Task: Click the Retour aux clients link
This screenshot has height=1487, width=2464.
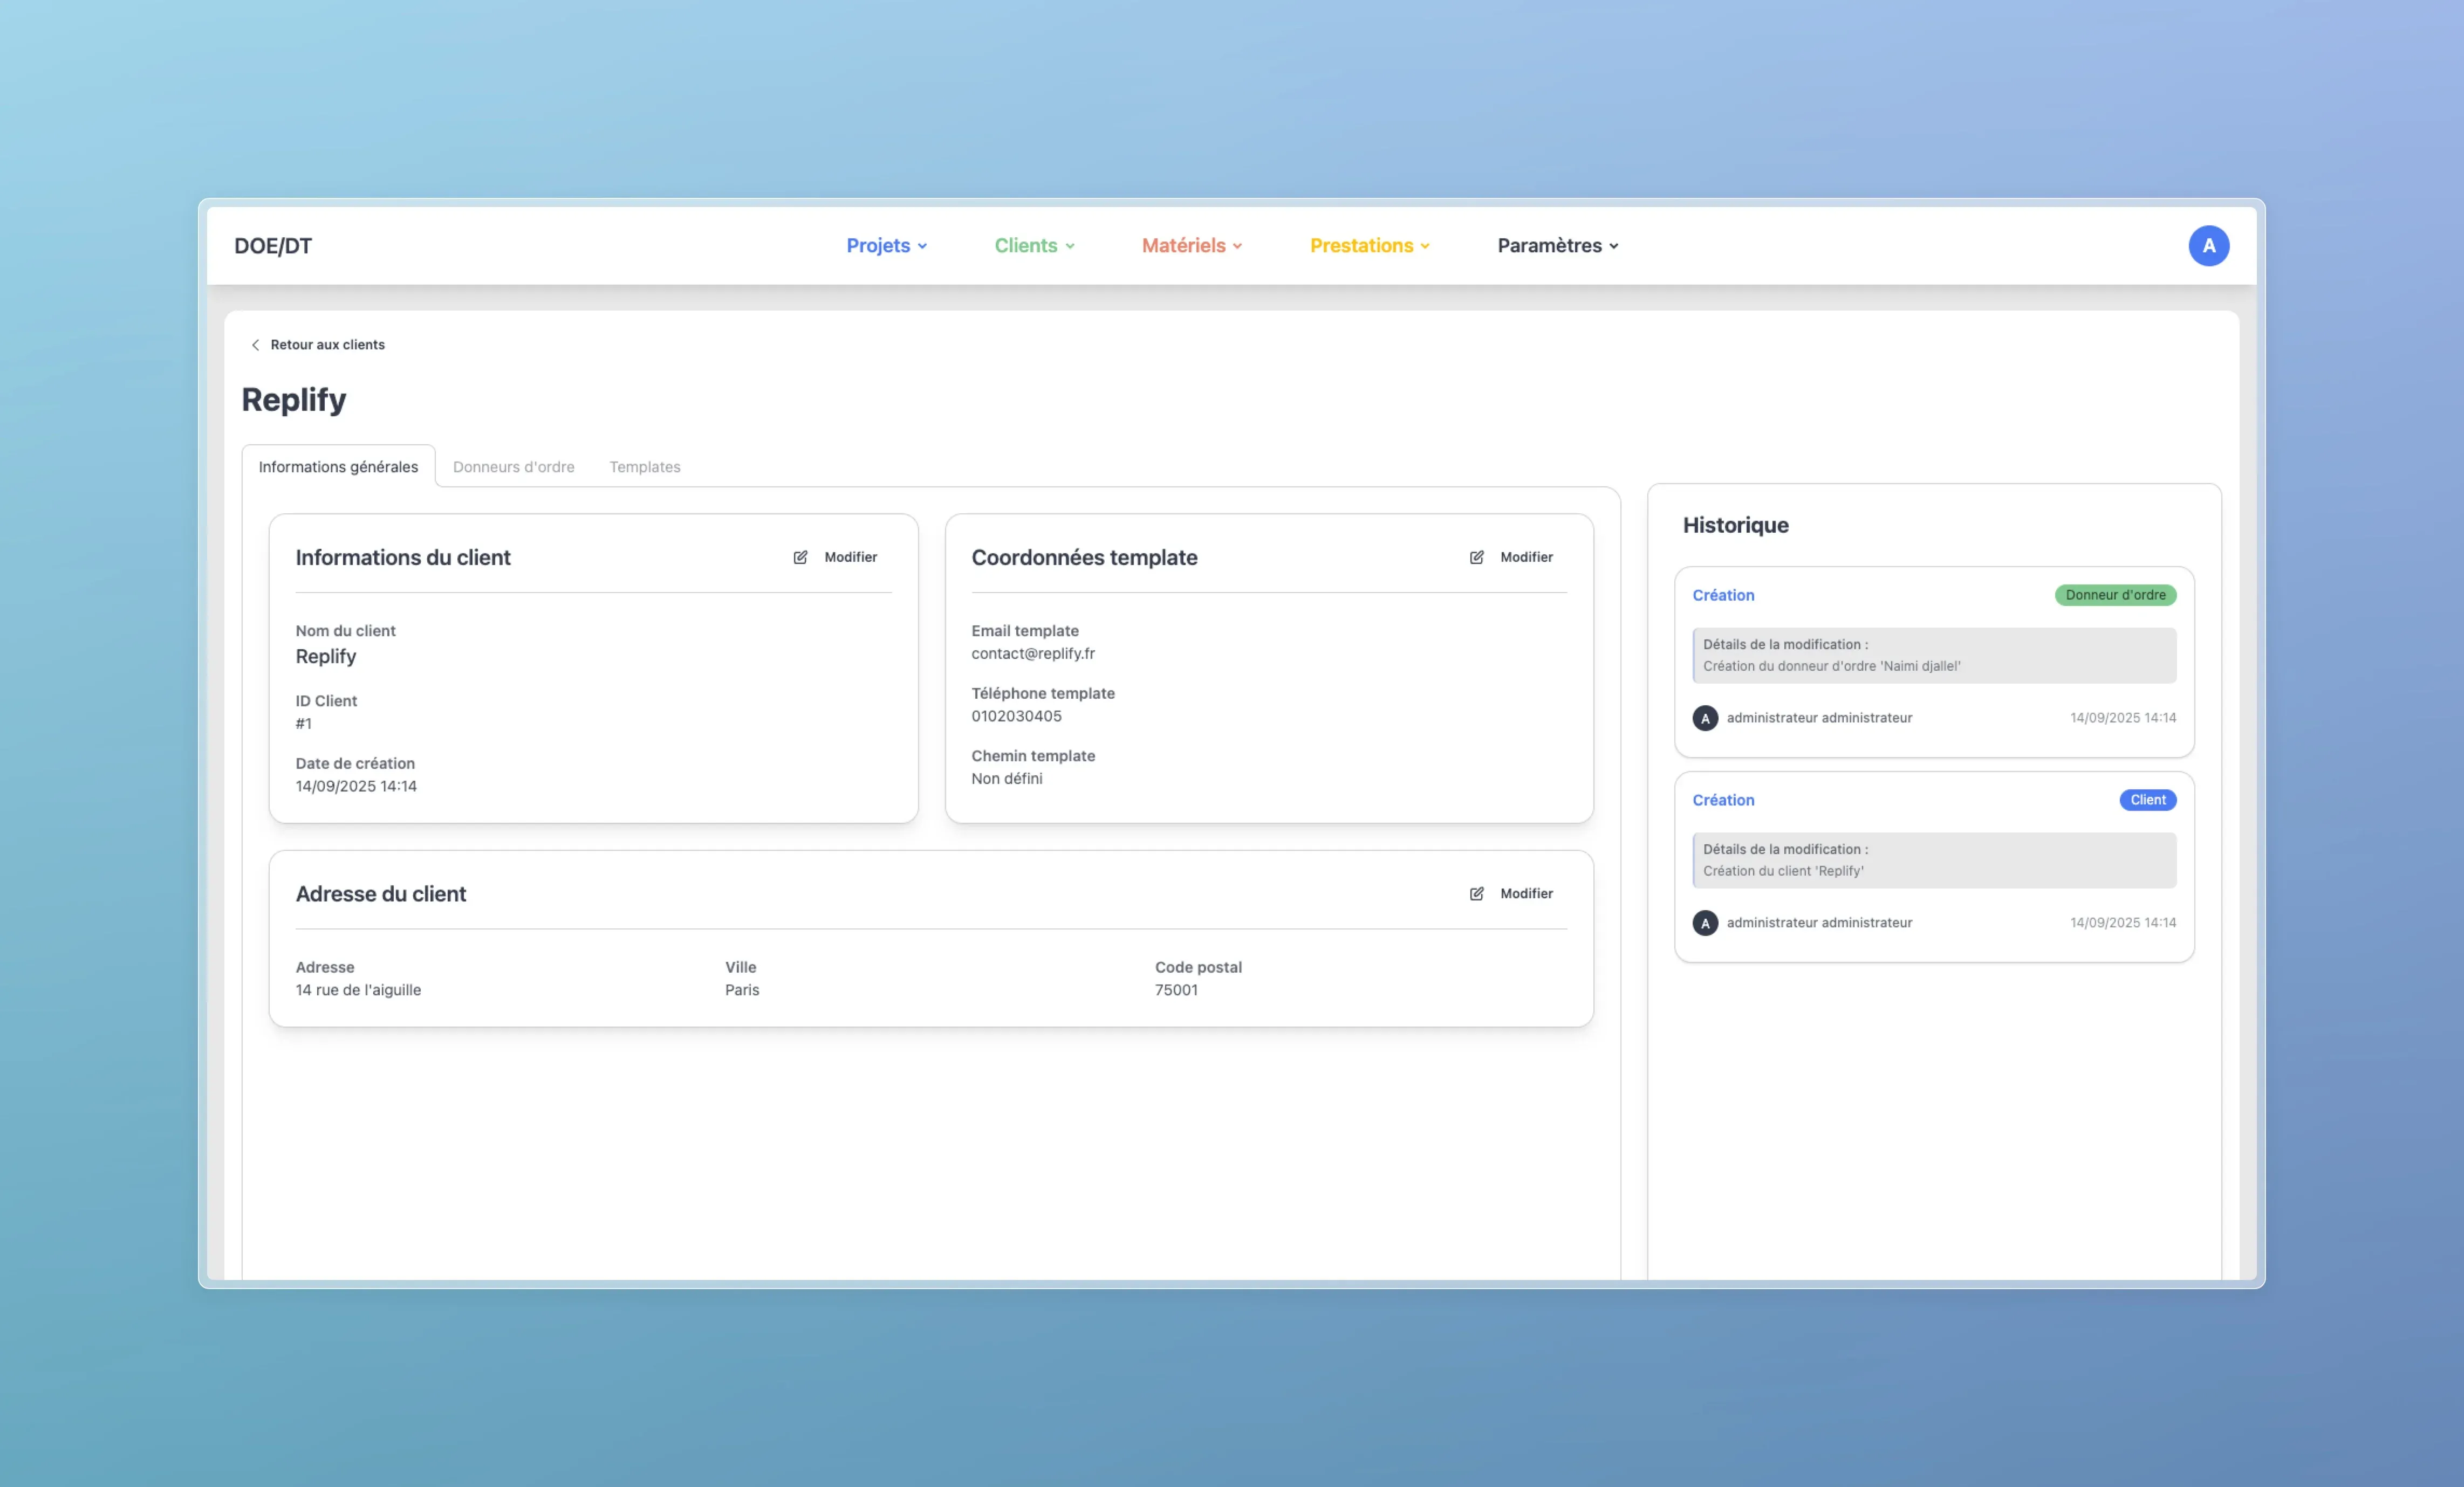Action: 327,345
